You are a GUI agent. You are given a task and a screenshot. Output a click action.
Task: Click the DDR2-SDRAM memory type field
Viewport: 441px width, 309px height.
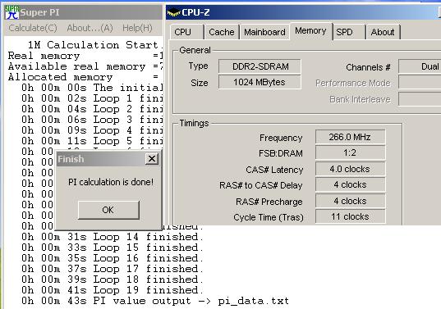click(260, 66)
